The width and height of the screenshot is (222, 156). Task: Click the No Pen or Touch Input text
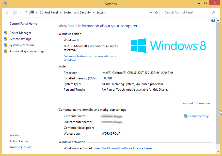coord(135,90)
